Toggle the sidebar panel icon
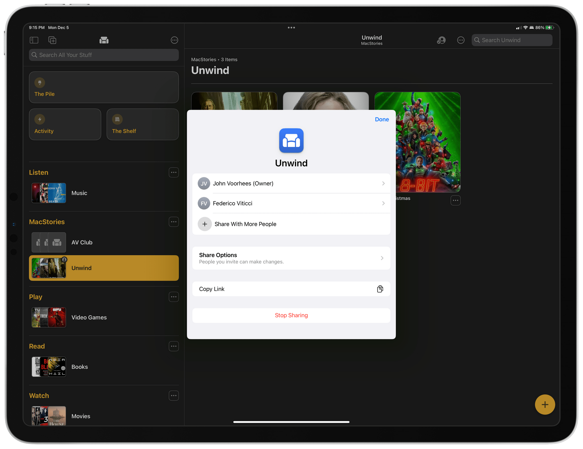 pyautogui.click(x=34, y=40)
